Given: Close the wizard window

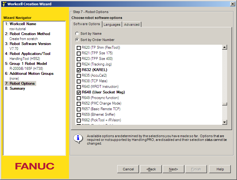Looking at the screenshot, I should [x=232, y=4].
